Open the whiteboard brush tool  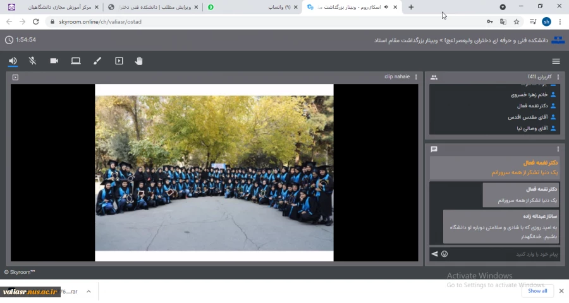tap(97, 61)
